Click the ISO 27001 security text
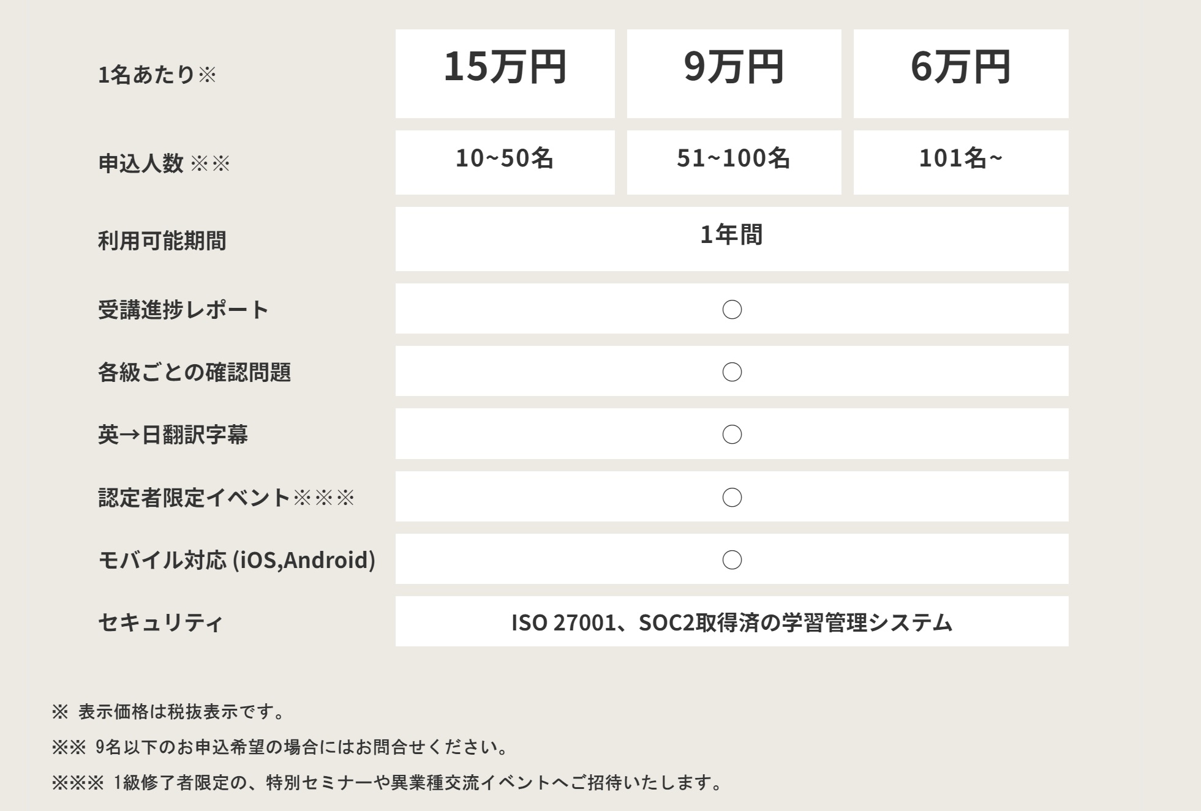 732,622
